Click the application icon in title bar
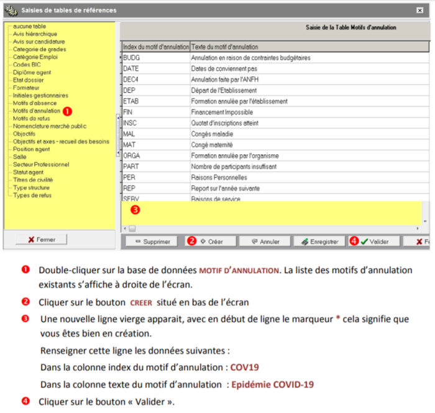435x413 pixels. pyautogui.click(x=11, y=11)
